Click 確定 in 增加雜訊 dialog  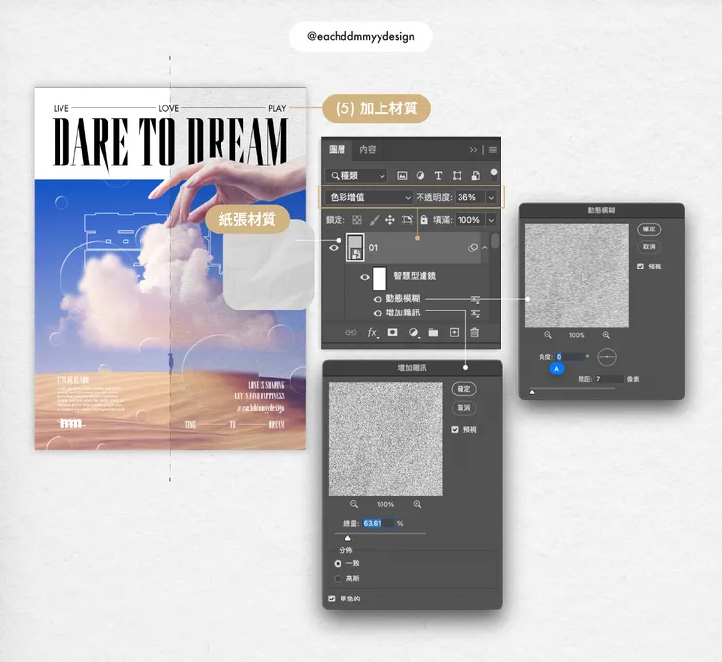point(463,389)
